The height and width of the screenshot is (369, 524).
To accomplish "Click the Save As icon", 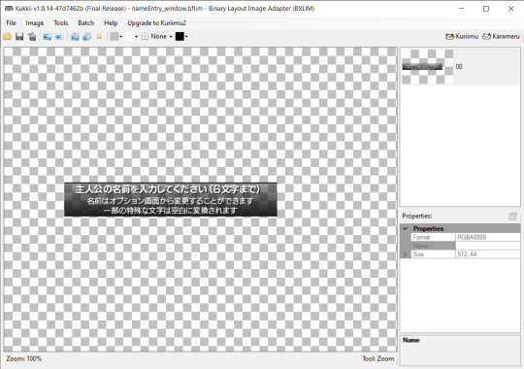I will click(32, 37).
